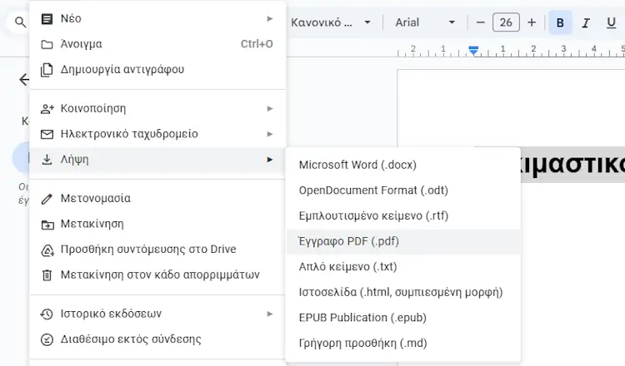Choose Μετακίνηση στον κάδο απορριμμάτων
Viewport: 625px width, 366px height.
point(157,274)
